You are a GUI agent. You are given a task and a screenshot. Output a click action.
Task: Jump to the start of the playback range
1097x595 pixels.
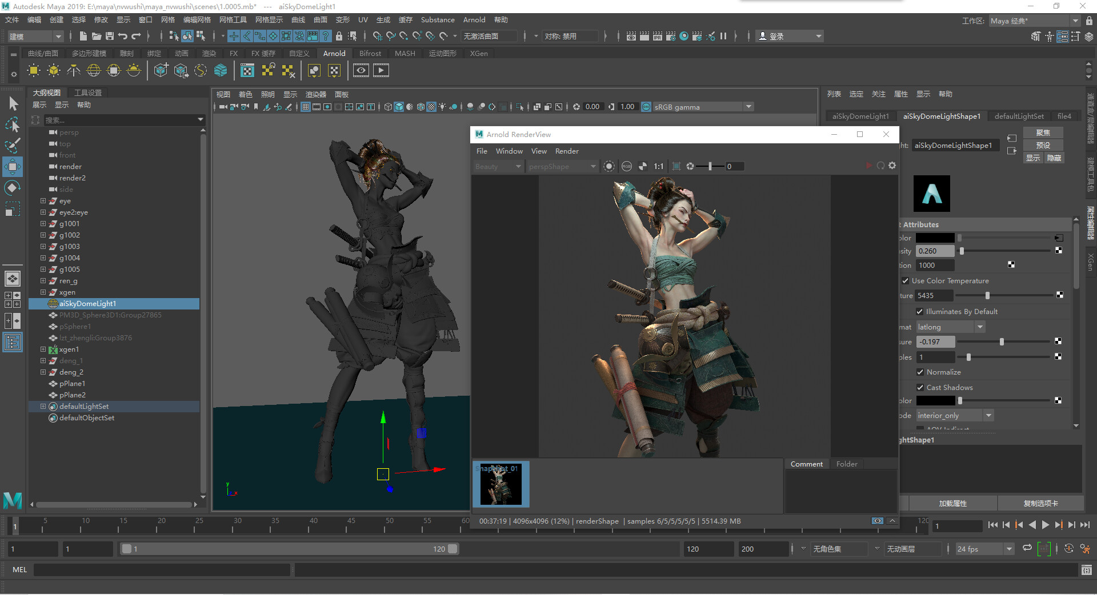pyautogui.click(x=992, y=525)
